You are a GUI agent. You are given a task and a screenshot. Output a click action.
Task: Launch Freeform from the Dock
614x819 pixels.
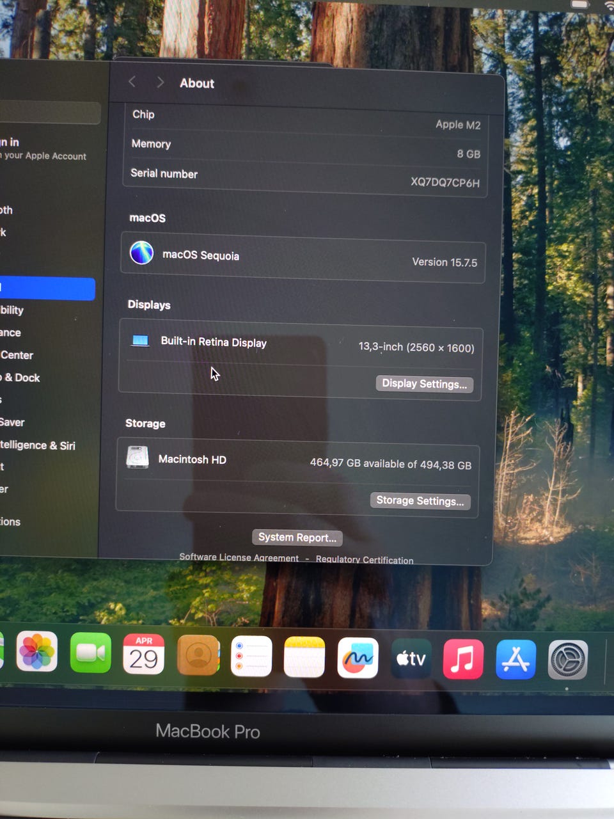click(358, 658)
